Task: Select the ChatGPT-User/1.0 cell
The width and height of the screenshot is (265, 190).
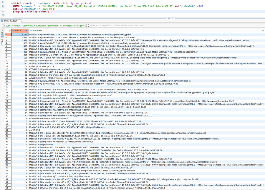Action: [x=147, y=171]
